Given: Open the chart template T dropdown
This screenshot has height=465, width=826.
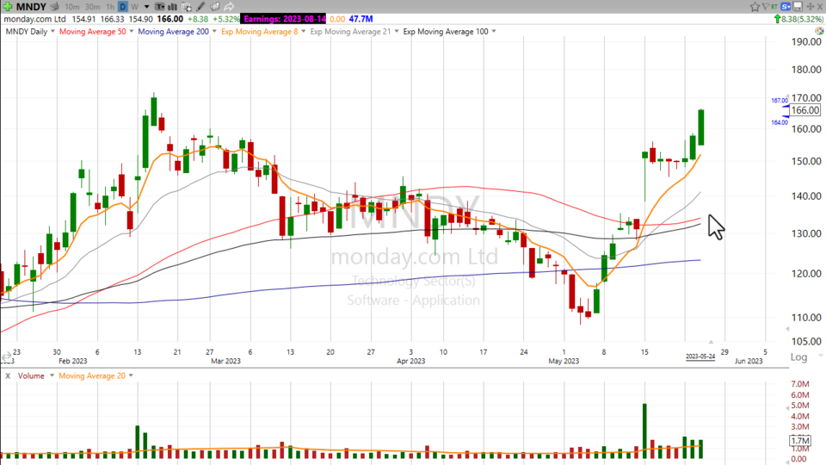Looking at the screenshot, I should [160, 7].
